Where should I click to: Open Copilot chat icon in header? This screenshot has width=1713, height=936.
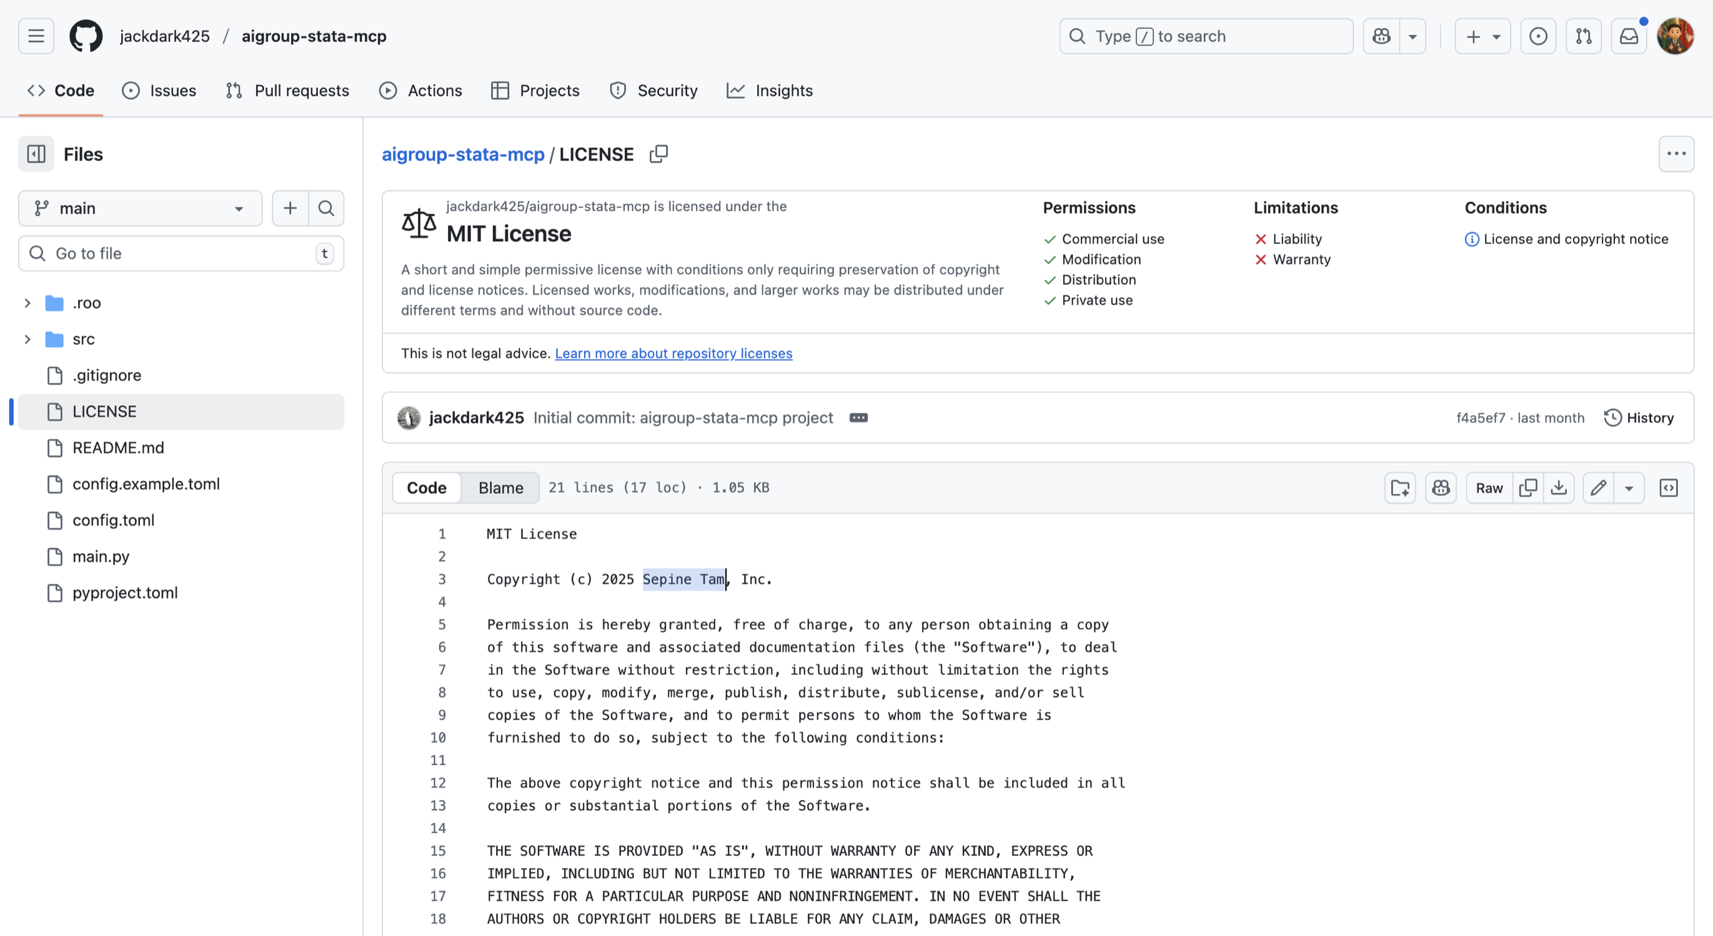coord(1382,37)
